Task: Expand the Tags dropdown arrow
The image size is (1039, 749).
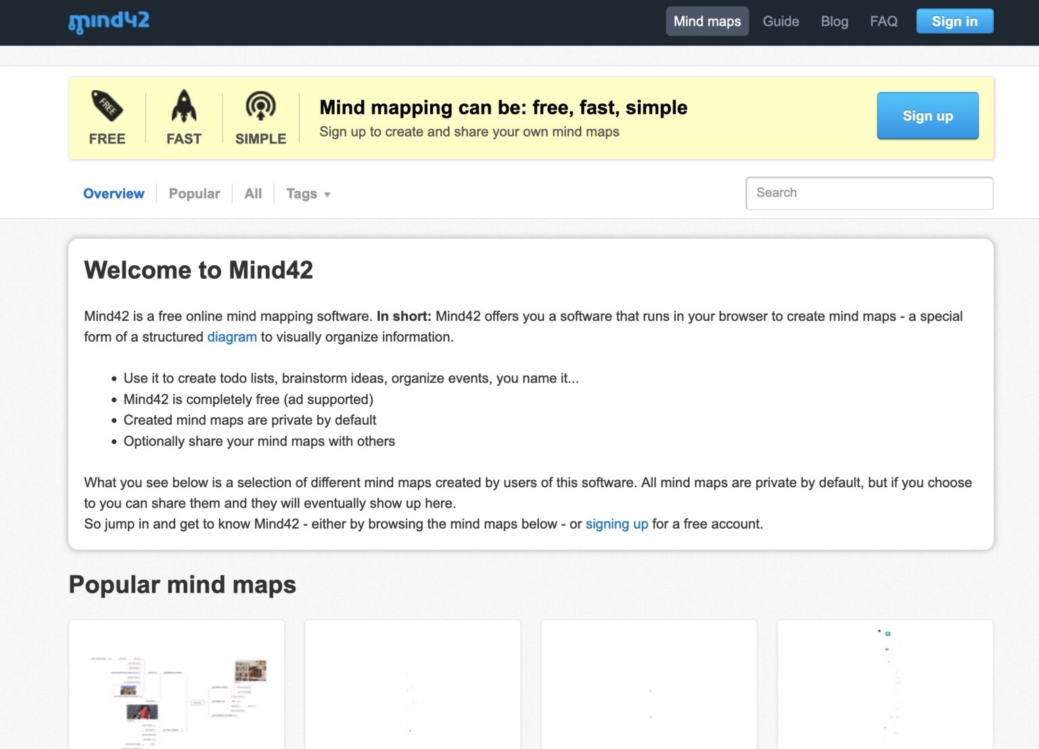Action: click(327, 195)
